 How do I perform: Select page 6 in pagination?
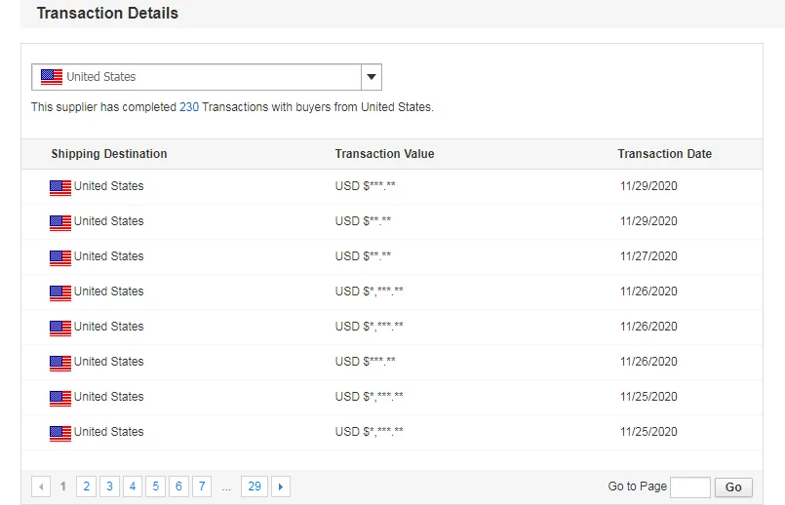point(178,486)
